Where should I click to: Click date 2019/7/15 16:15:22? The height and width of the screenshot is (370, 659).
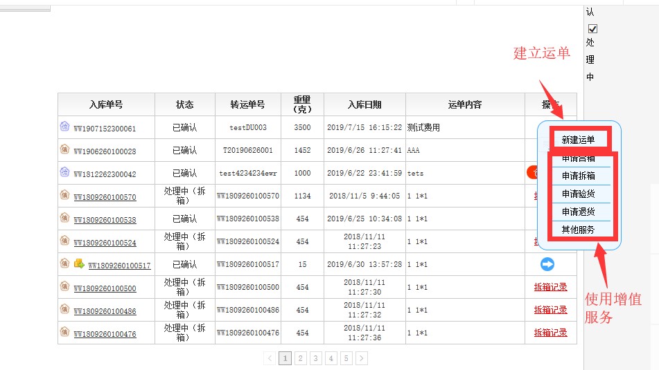click(x=364, y=127)
